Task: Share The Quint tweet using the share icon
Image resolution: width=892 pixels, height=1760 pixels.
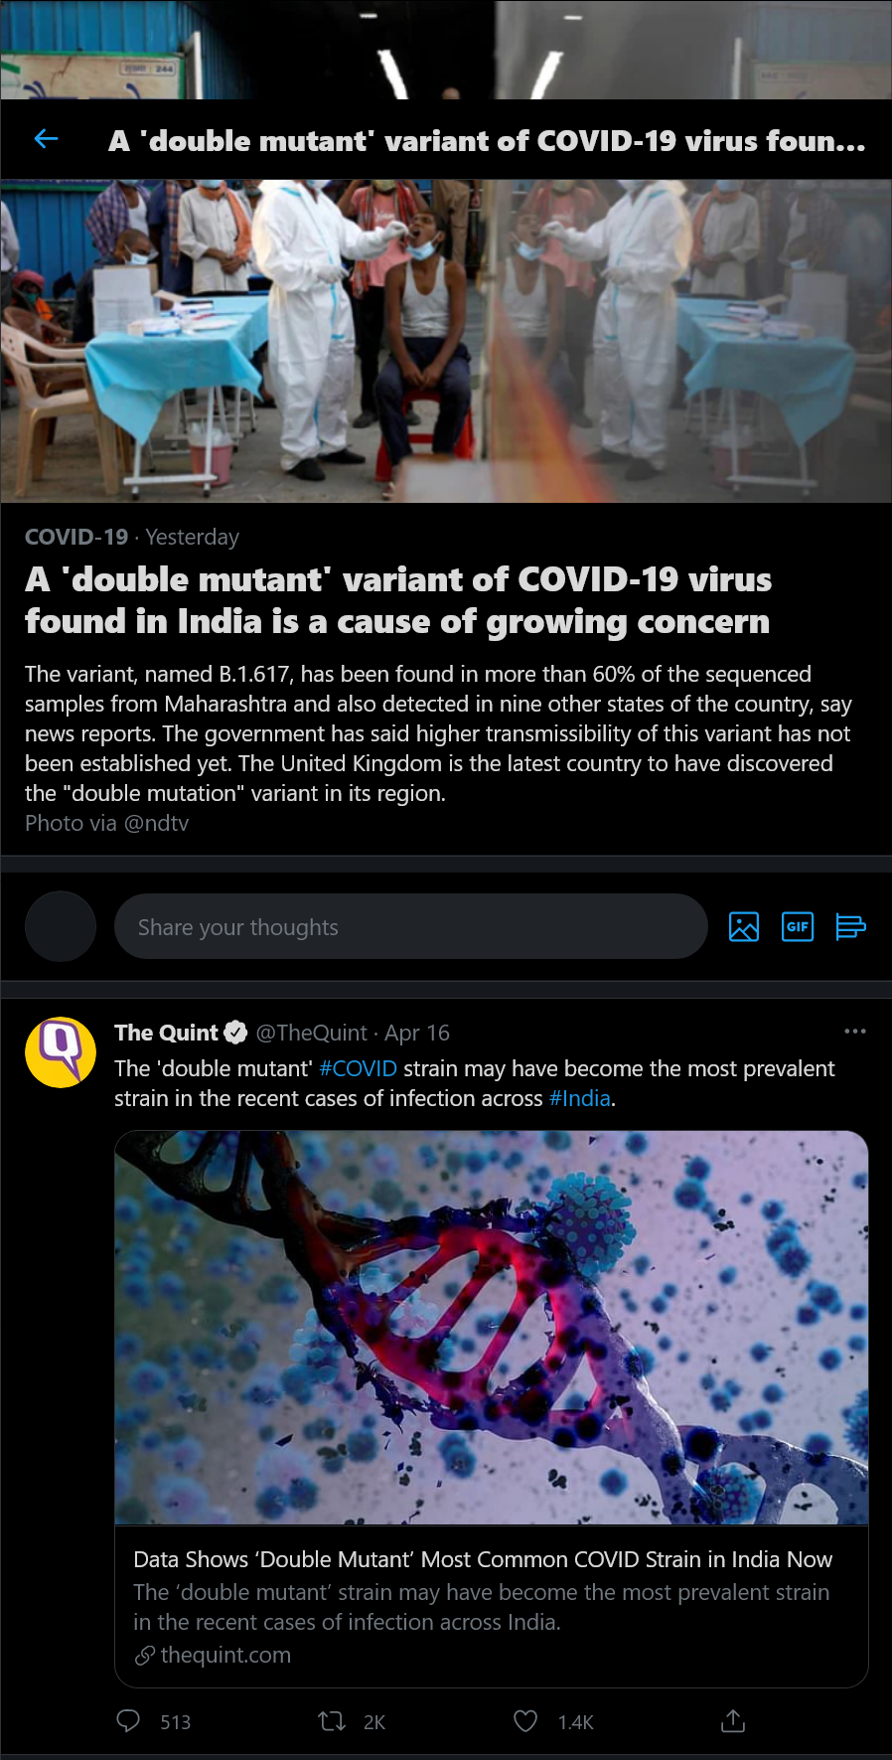Action: 733,1721
